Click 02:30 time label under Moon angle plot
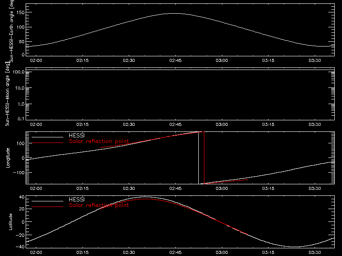Screen dimensions: 342x256 pyautogui.click(x=129, y=124)
